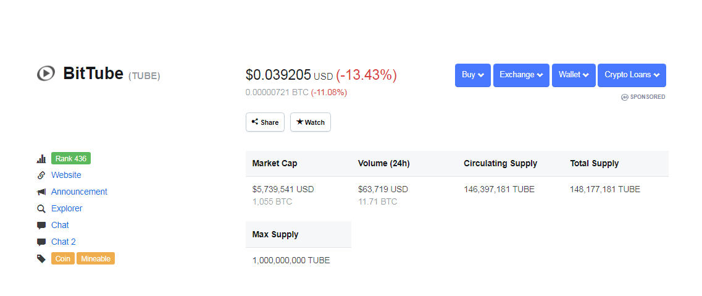Click the megaphone icon beside Announcement
Viewport: 702px width, 296px height.
point(41,192)
